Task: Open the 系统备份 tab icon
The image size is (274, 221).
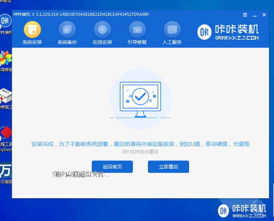Action: click(x=67, y=29)
